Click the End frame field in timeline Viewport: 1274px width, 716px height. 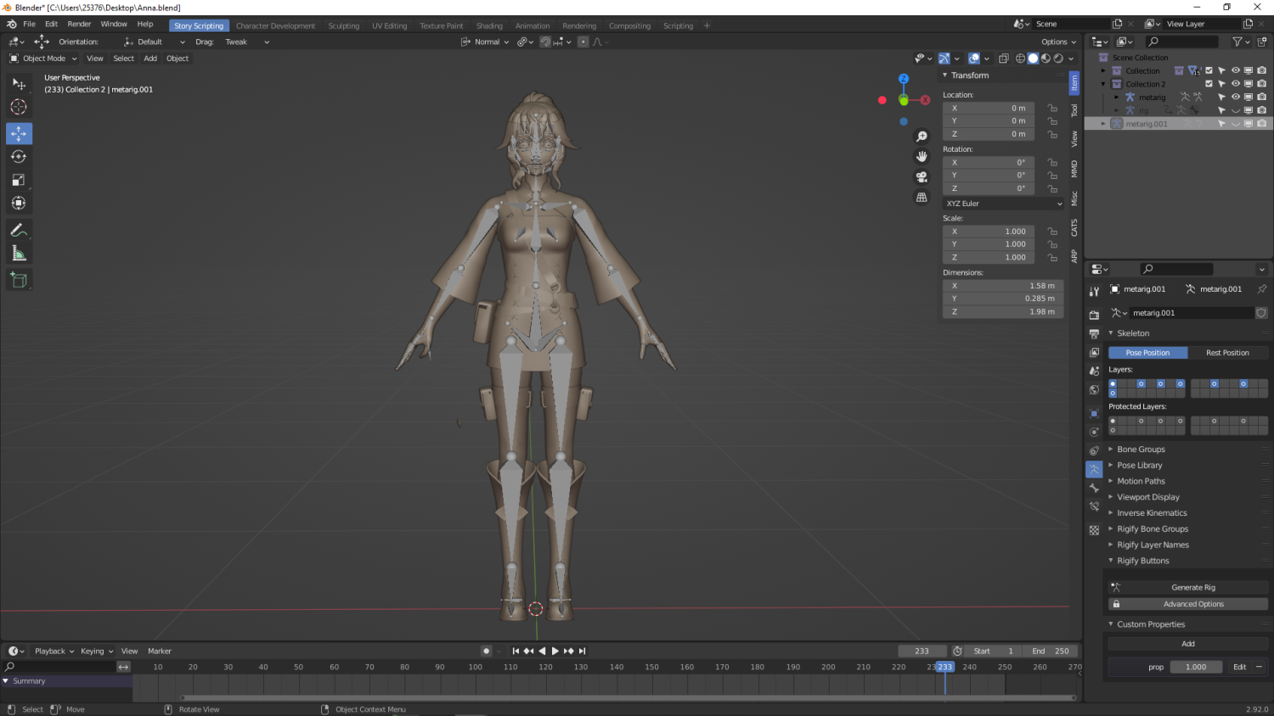click(1051, 651)
